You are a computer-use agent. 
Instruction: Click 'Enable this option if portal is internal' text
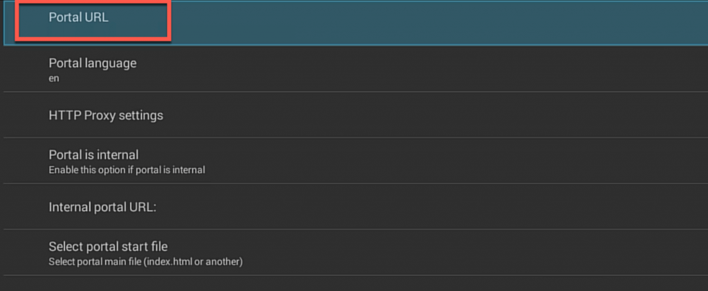(127, 170)
